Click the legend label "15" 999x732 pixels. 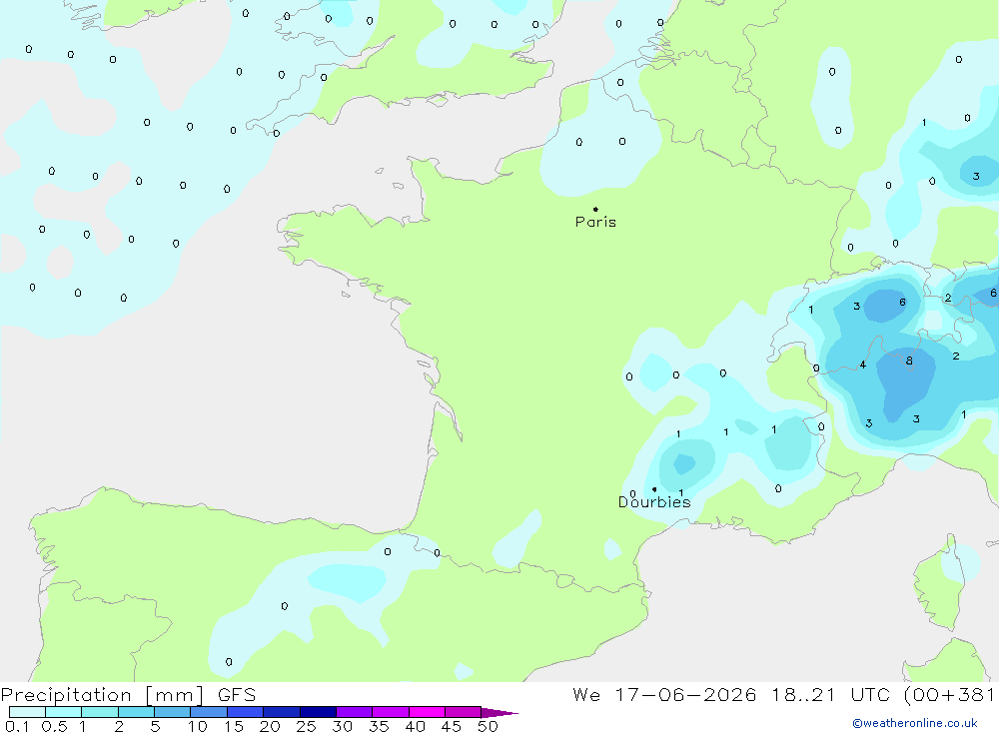coord(234,726)
